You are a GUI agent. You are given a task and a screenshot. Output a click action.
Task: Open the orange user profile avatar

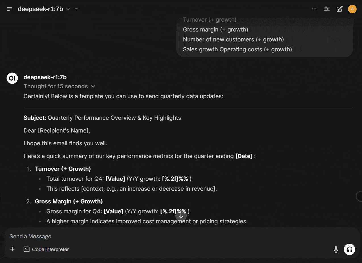pos(352,9)
